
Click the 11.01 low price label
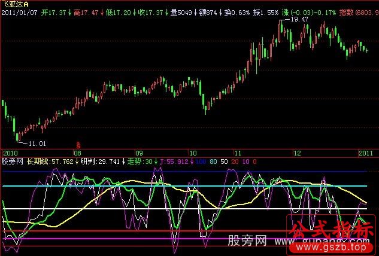tap(37, 144)
